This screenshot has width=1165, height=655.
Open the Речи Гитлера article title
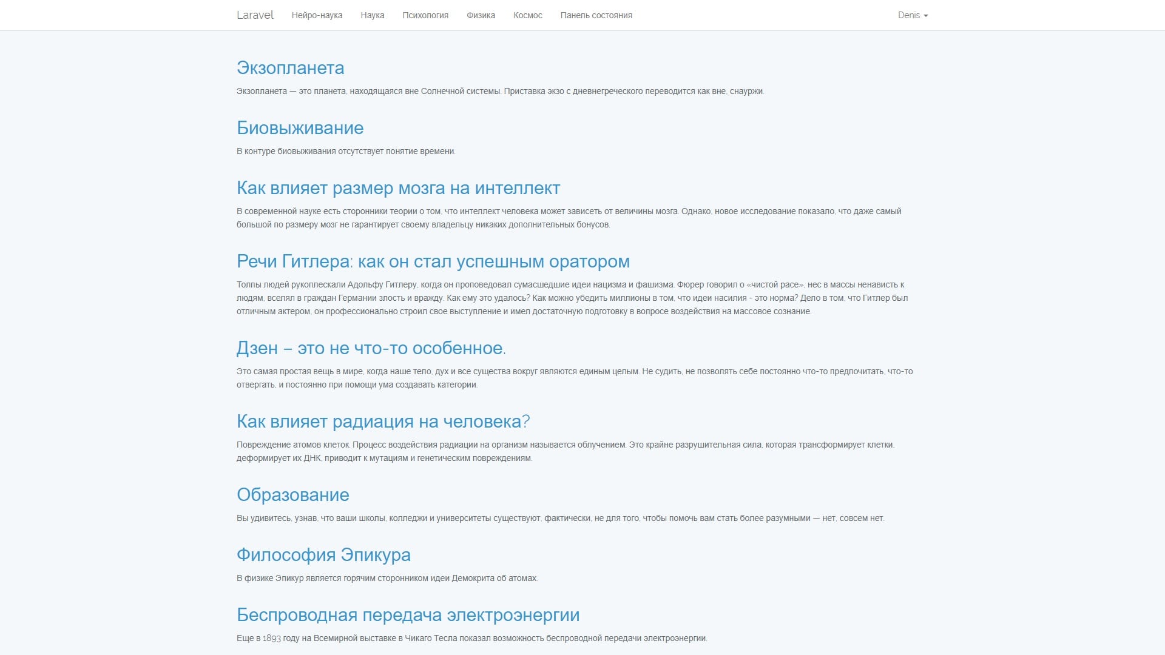[x=433, y=261]
